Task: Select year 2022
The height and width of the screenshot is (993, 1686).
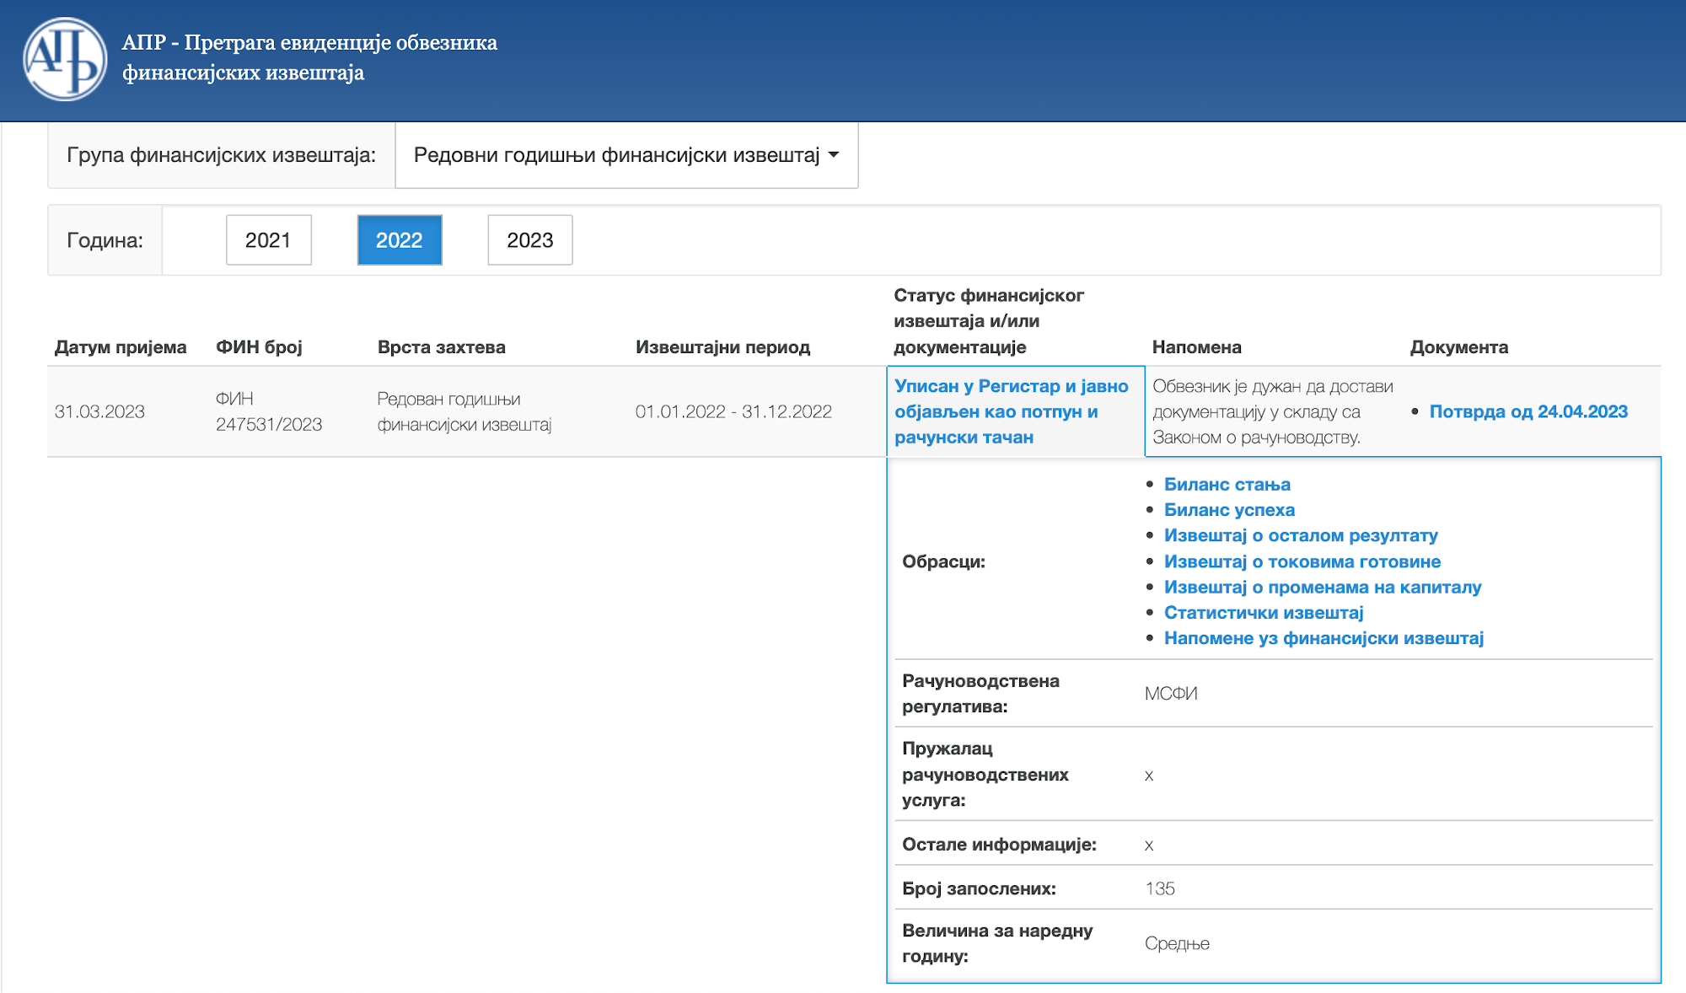Action: click(399, 239)
